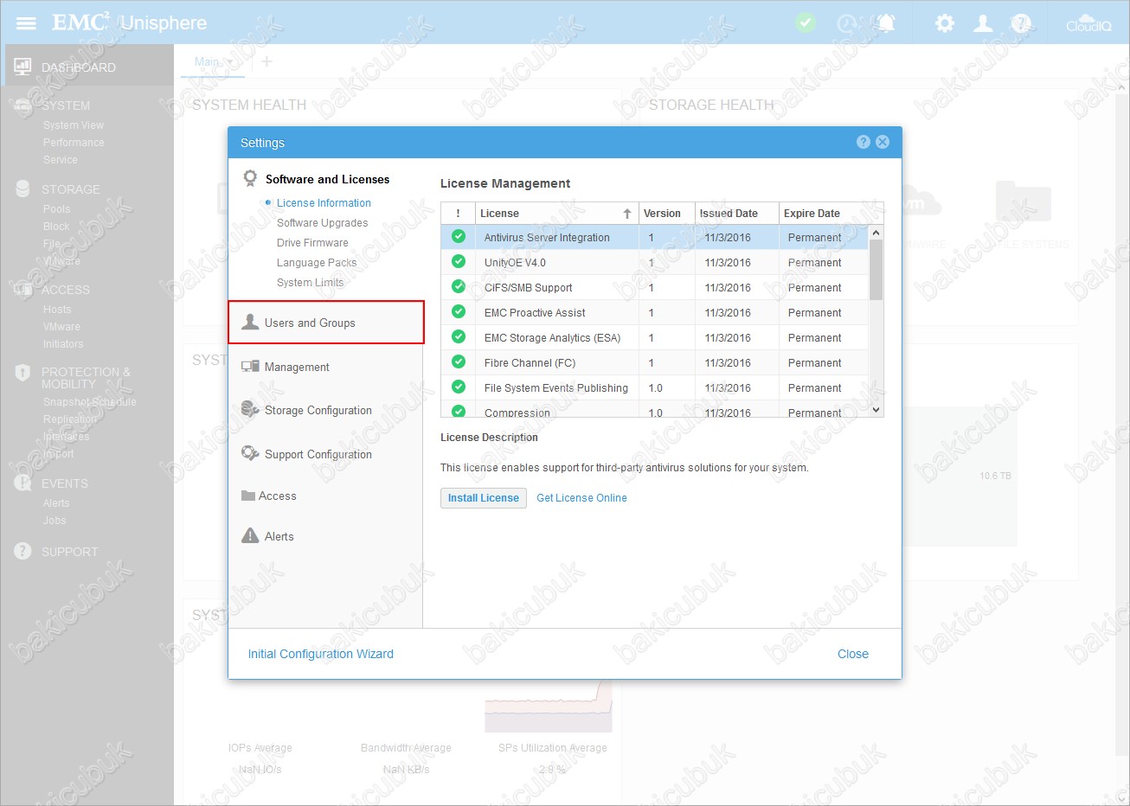This screenshot has height=806, width=1130.
Task: Open Performance in the sidebar
Action: click(74, 143)
